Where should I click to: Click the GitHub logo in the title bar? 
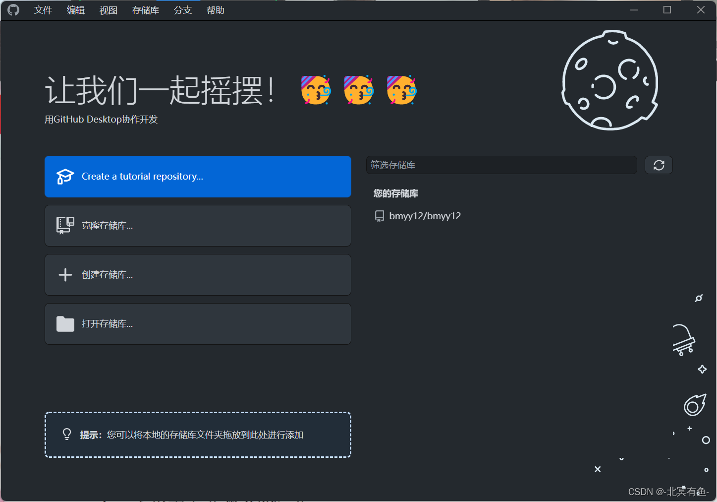coord(13,10)
